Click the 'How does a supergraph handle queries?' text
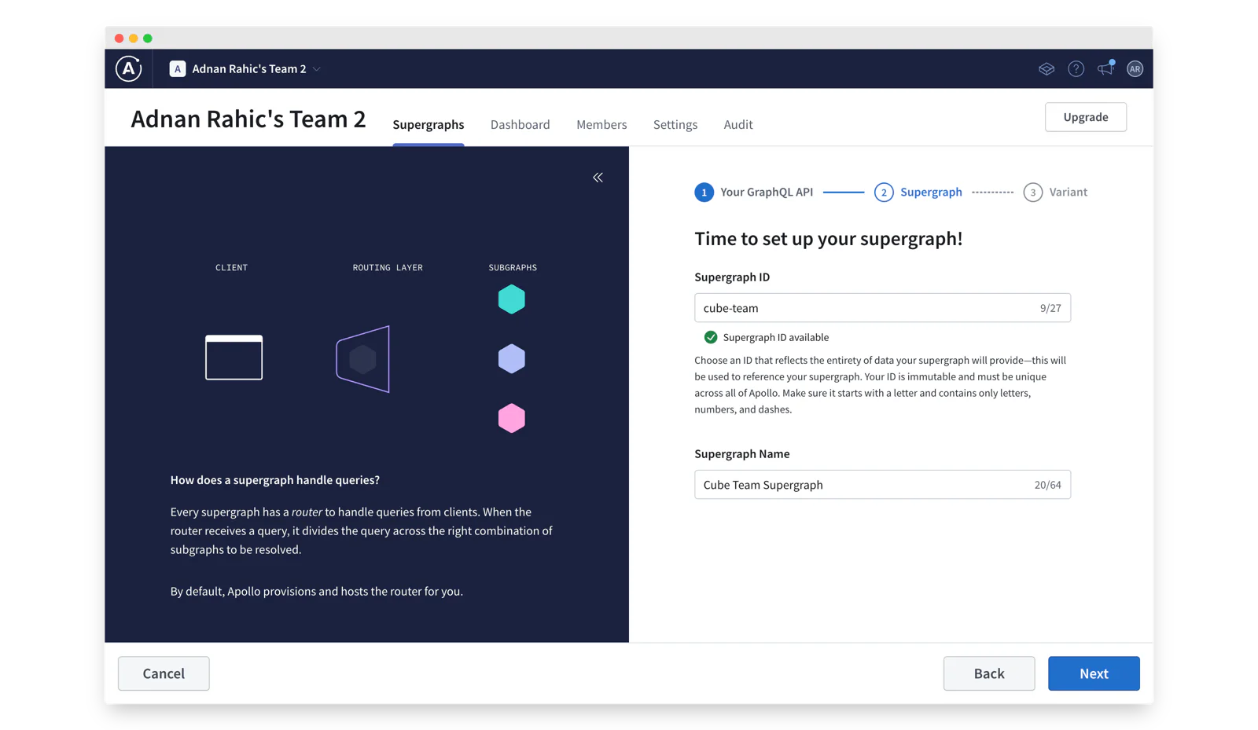Image resolution: width=1258 pixels, height=730 pixels. (275, 480)
